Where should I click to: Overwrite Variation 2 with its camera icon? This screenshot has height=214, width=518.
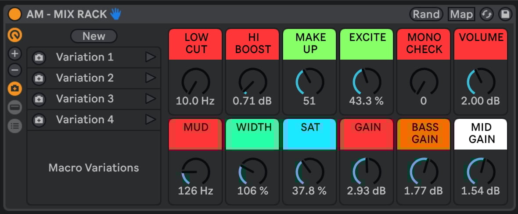39,78
